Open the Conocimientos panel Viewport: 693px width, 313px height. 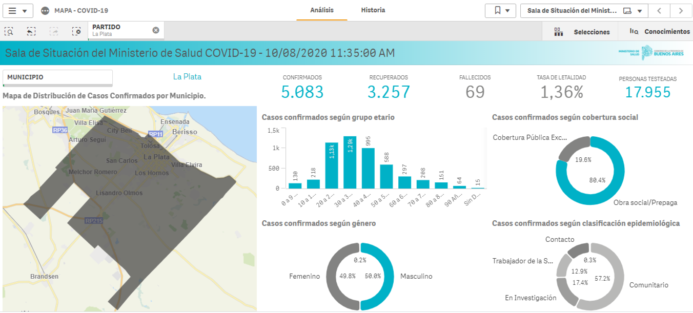(660, 32)
